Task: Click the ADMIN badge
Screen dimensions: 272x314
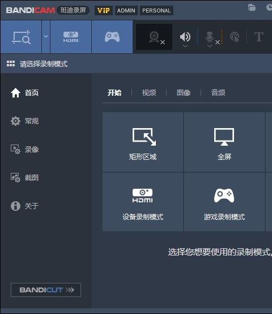Action: [126, 10]
